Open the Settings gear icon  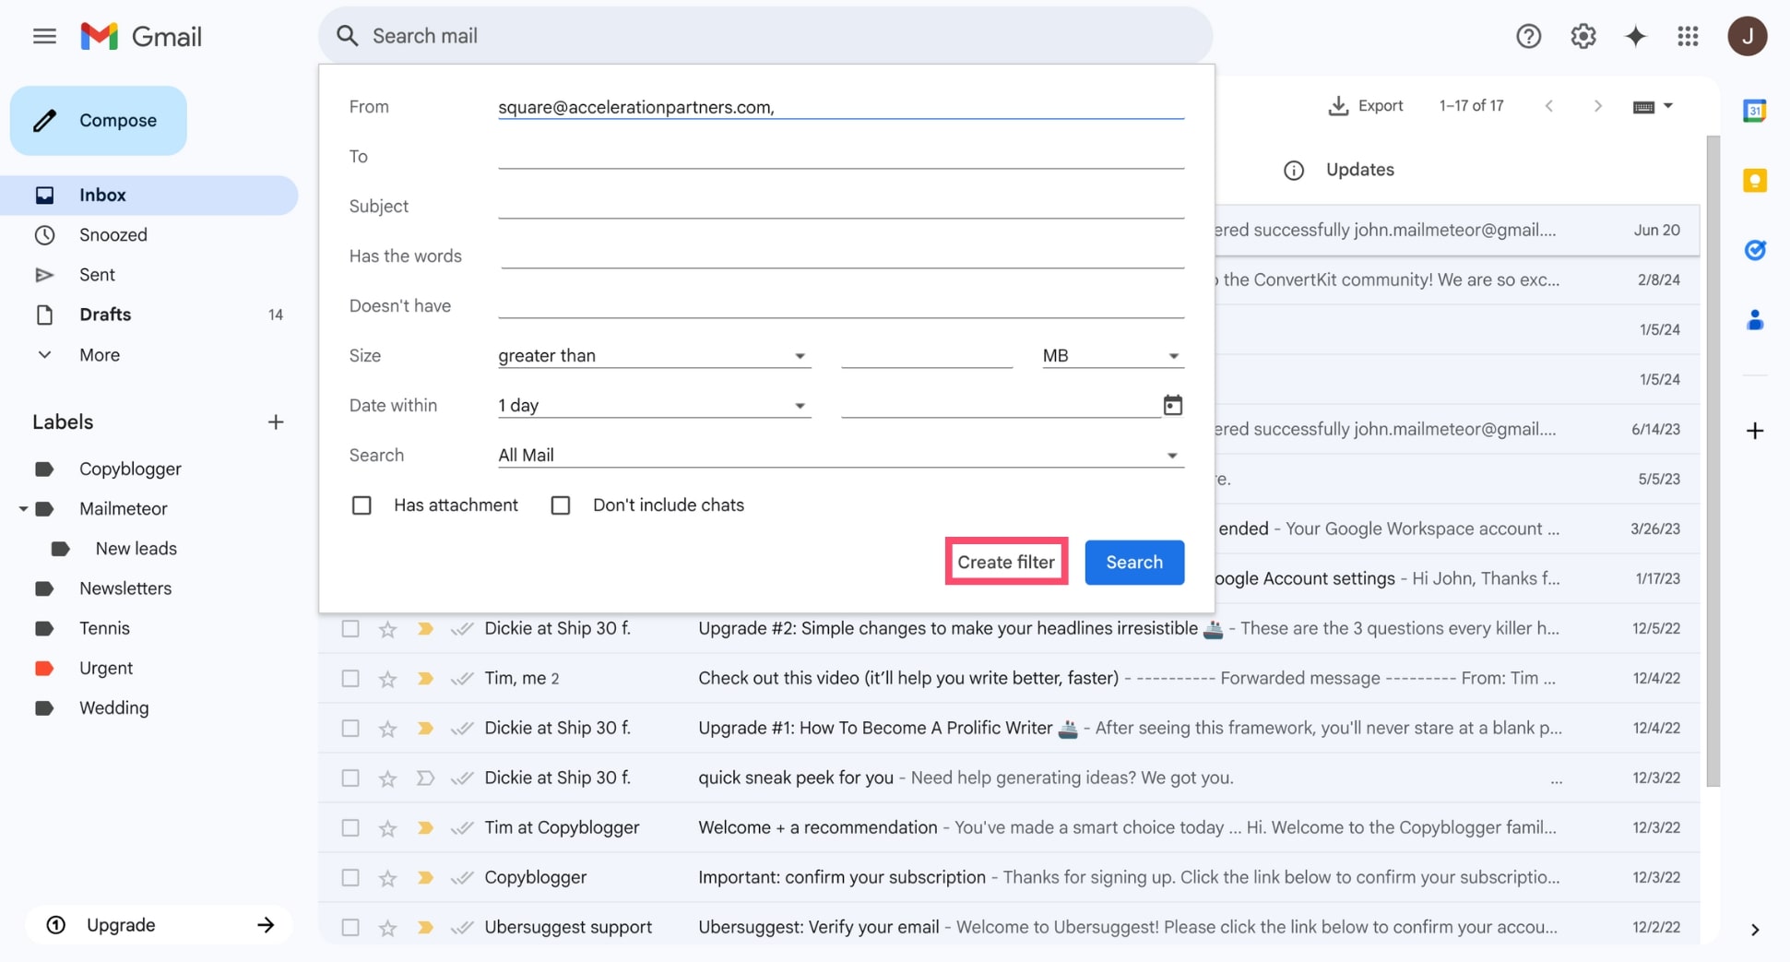point(1583,36)
